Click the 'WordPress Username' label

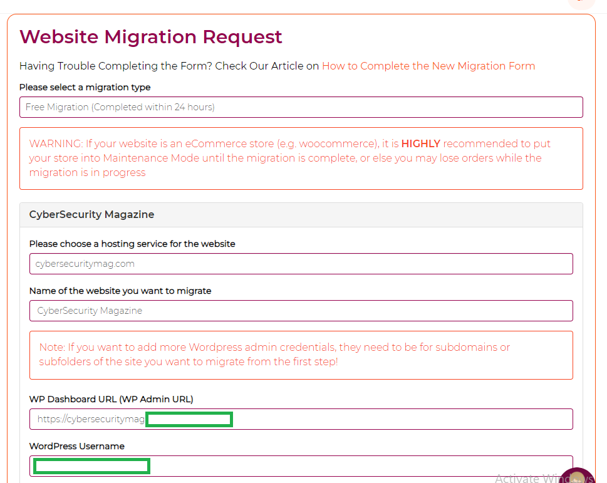point(76,446)
